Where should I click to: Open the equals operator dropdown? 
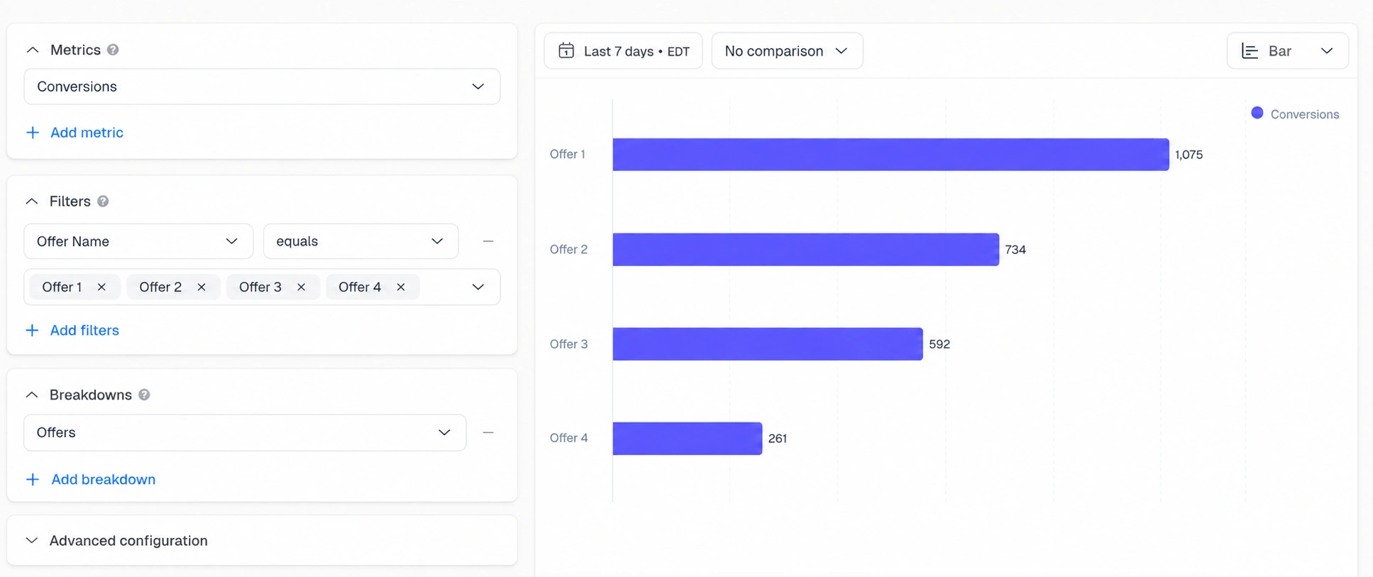pyautogui.click(x=360, y=241)
